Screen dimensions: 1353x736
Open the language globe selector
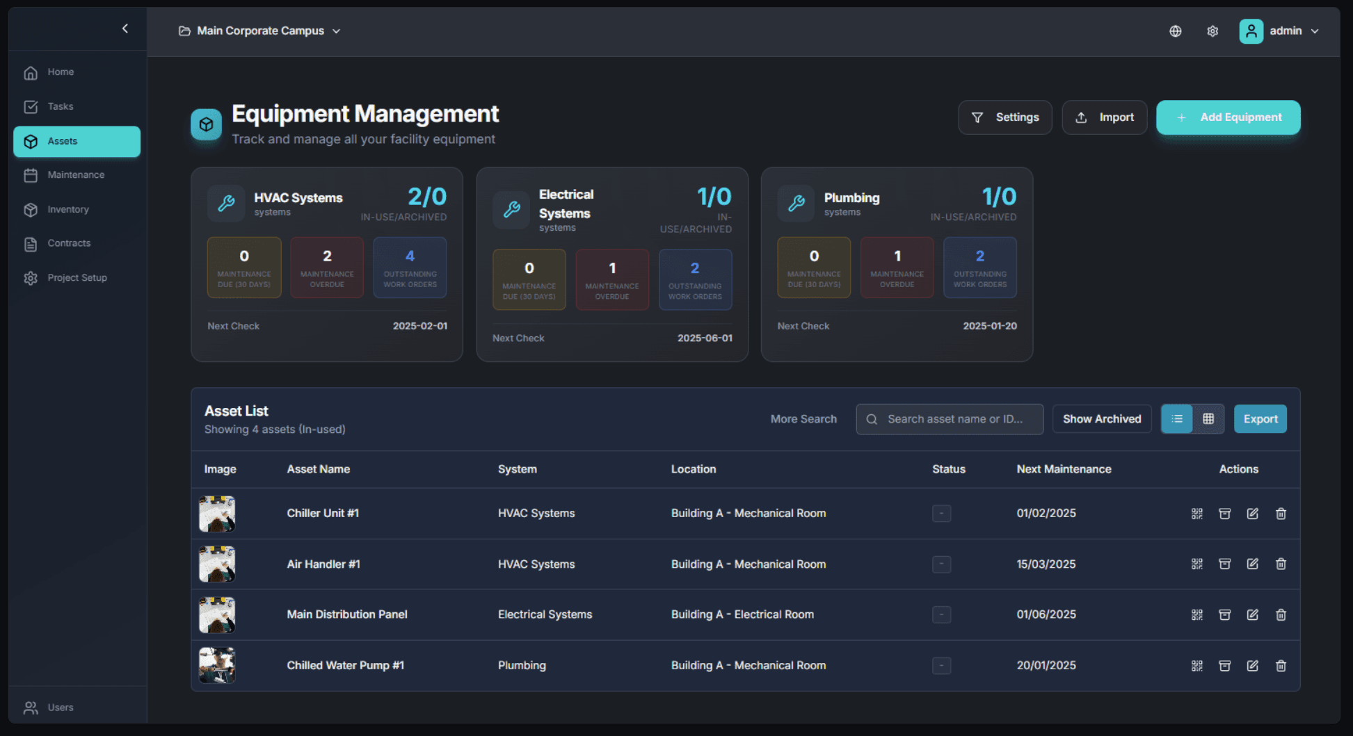(1175, 31)
